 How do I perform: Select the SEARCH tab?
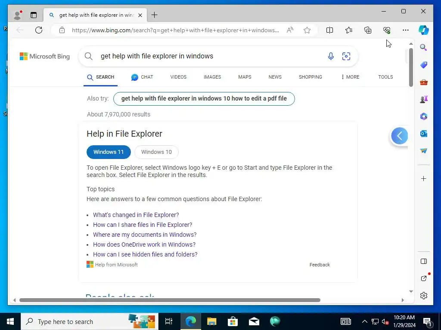point(100,77)
